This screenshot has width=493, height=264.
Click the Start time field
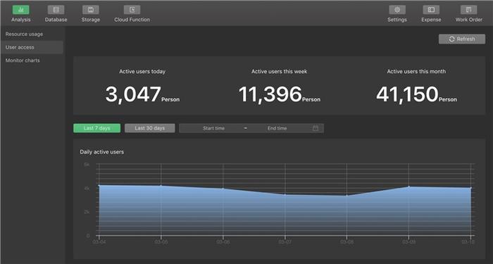(x=214, y=128)
